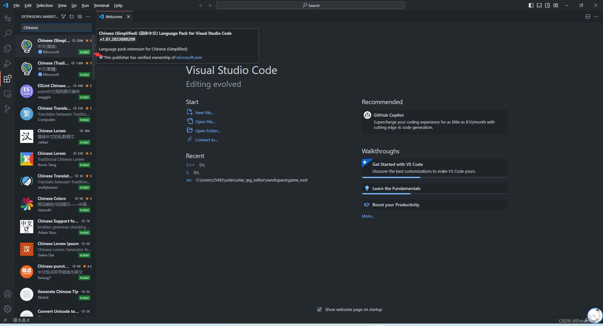The height and width of the screenshot is (326, 603).
Task: Install Chinese (Simplified) language pack
Action: [x=84, y=52]
